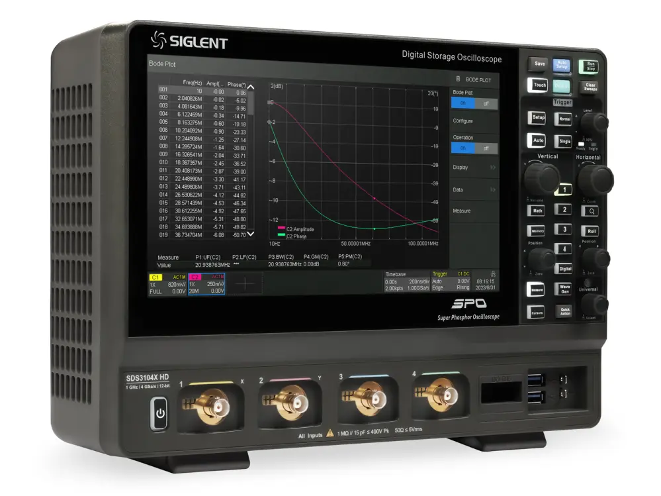The image size is (661, 496).
Task: Click the BODE PLOT menu header icon
Action: point(459,79)
